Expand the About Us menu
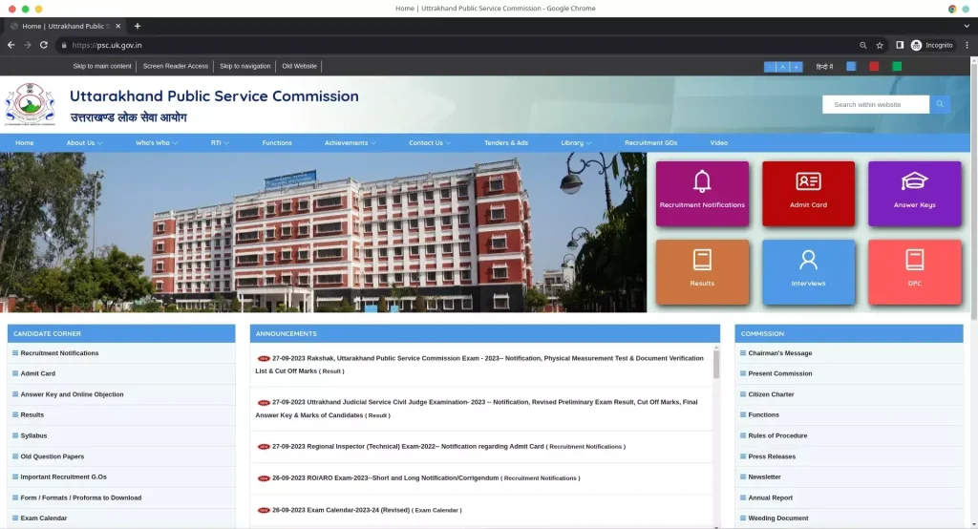The image size is (978, 529). (x=85, y=143)
